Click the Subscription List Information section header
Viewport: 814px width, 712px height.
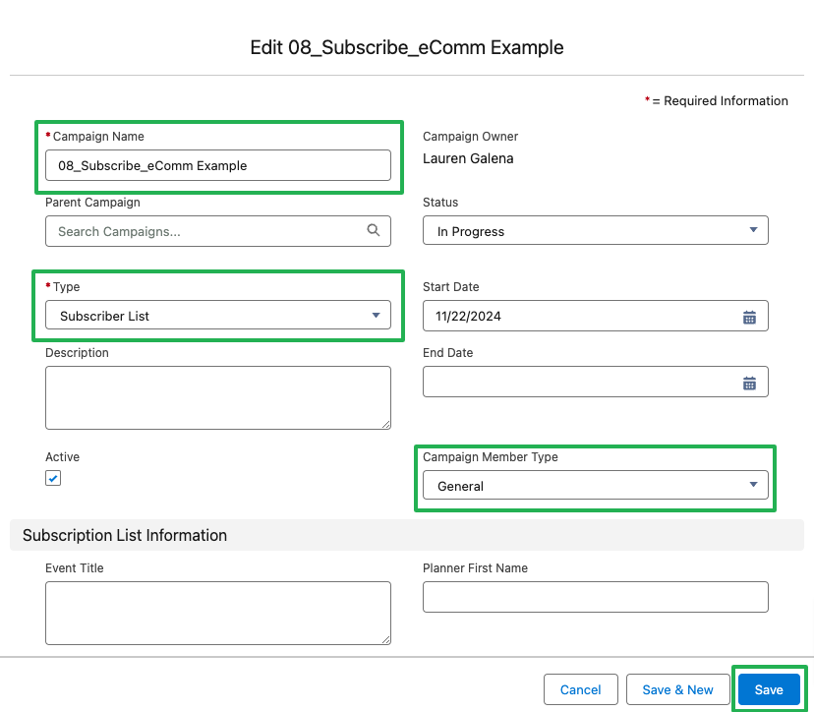coord(407,535)
